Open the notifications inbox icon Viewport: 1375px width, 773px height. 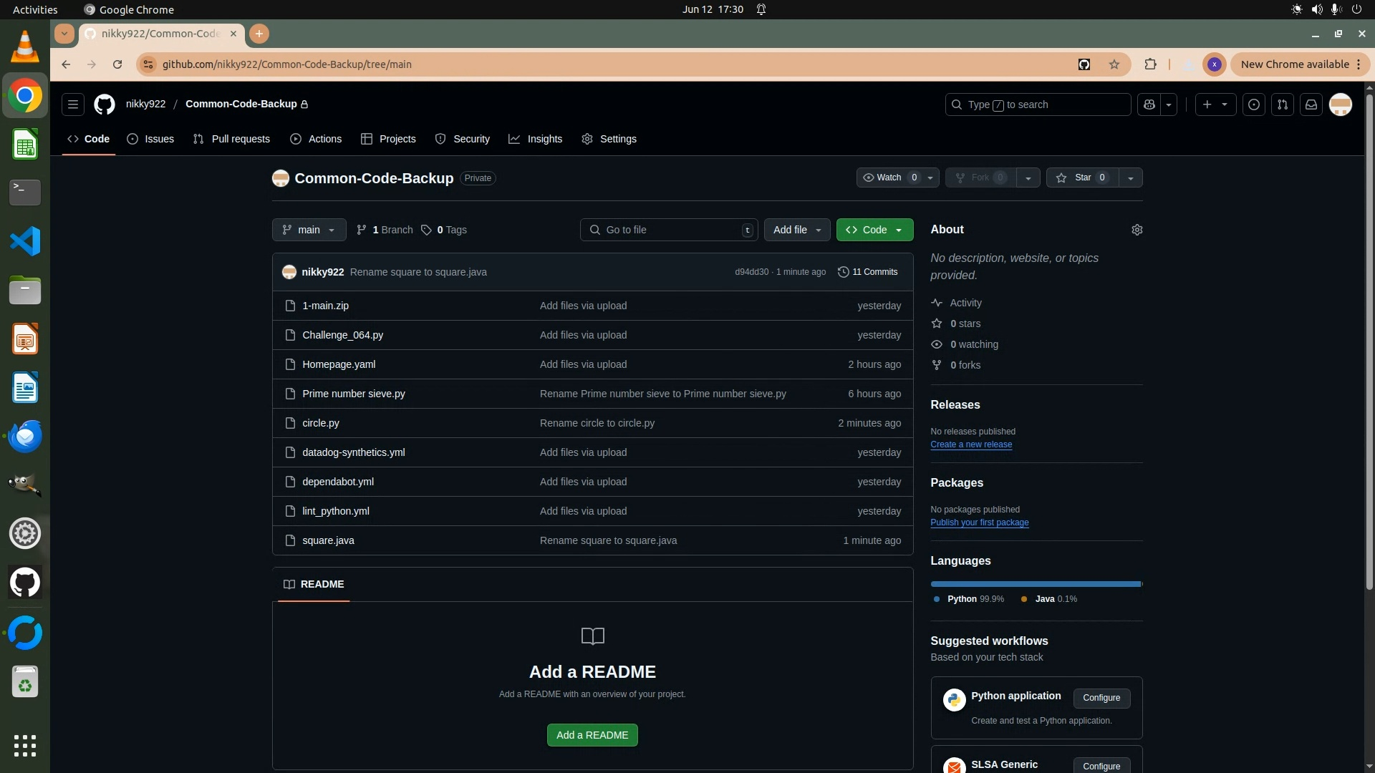[1311, 104]
